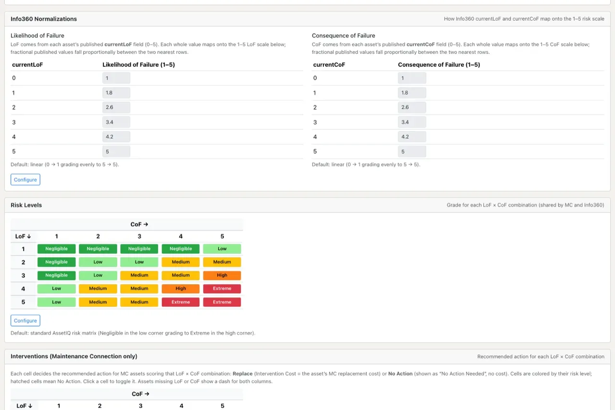Image resolution: width=615 pixels, height=410 pixels.
Task: Click Low cell at LoF 2, CoF 2
Action: pyautogui.click(x=98, y=262)
